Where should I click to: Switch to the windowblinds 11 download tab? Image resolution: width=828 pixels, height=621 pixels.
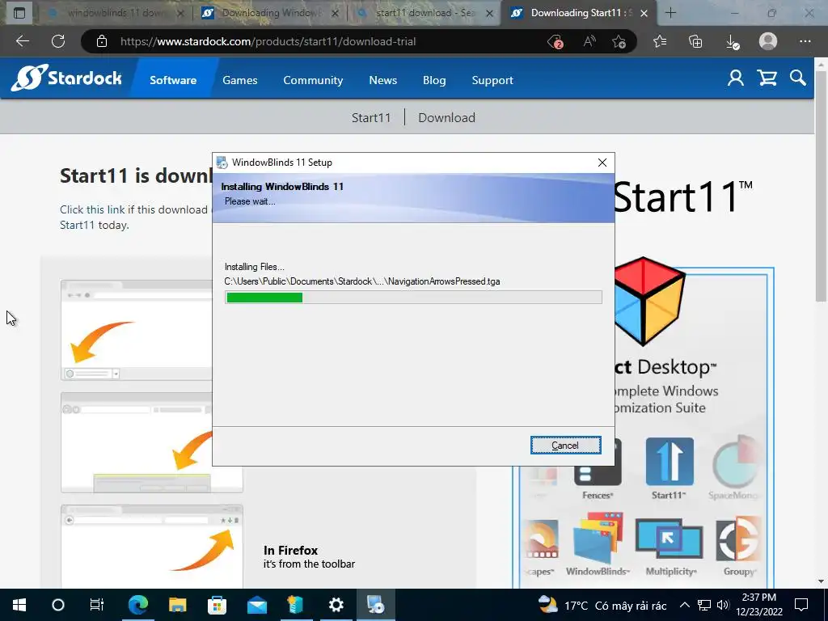pyautogui.click(x=115, y=13)
